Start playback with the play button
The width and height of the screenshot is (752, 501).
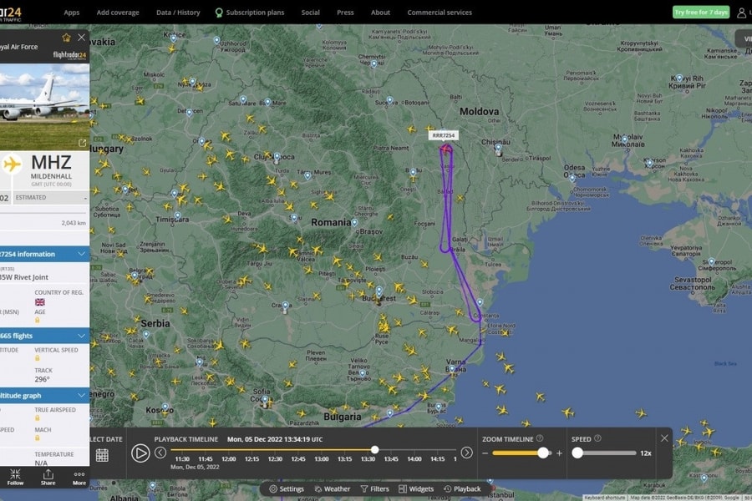140,453
